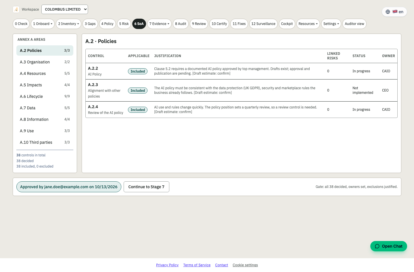Open the 12 Surveillance stage

[263, 24]
